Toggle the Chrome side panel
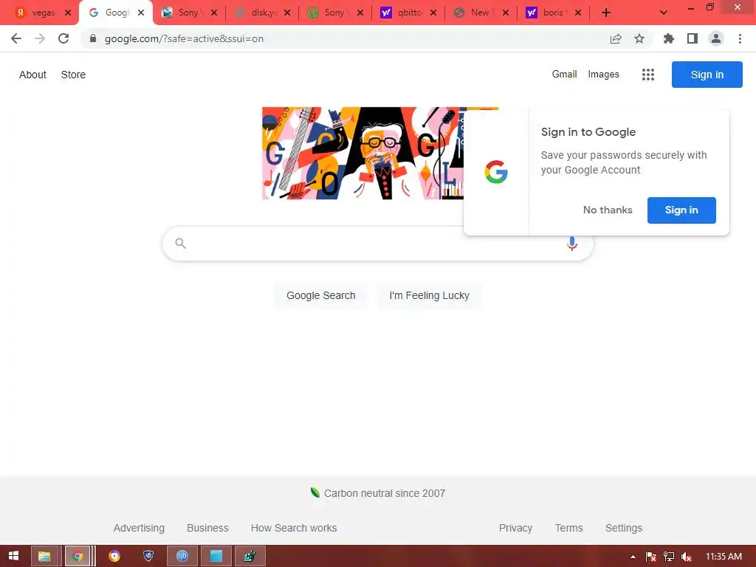Image resolution: width=756 pixels, height=567 pixels. [693, 38]
